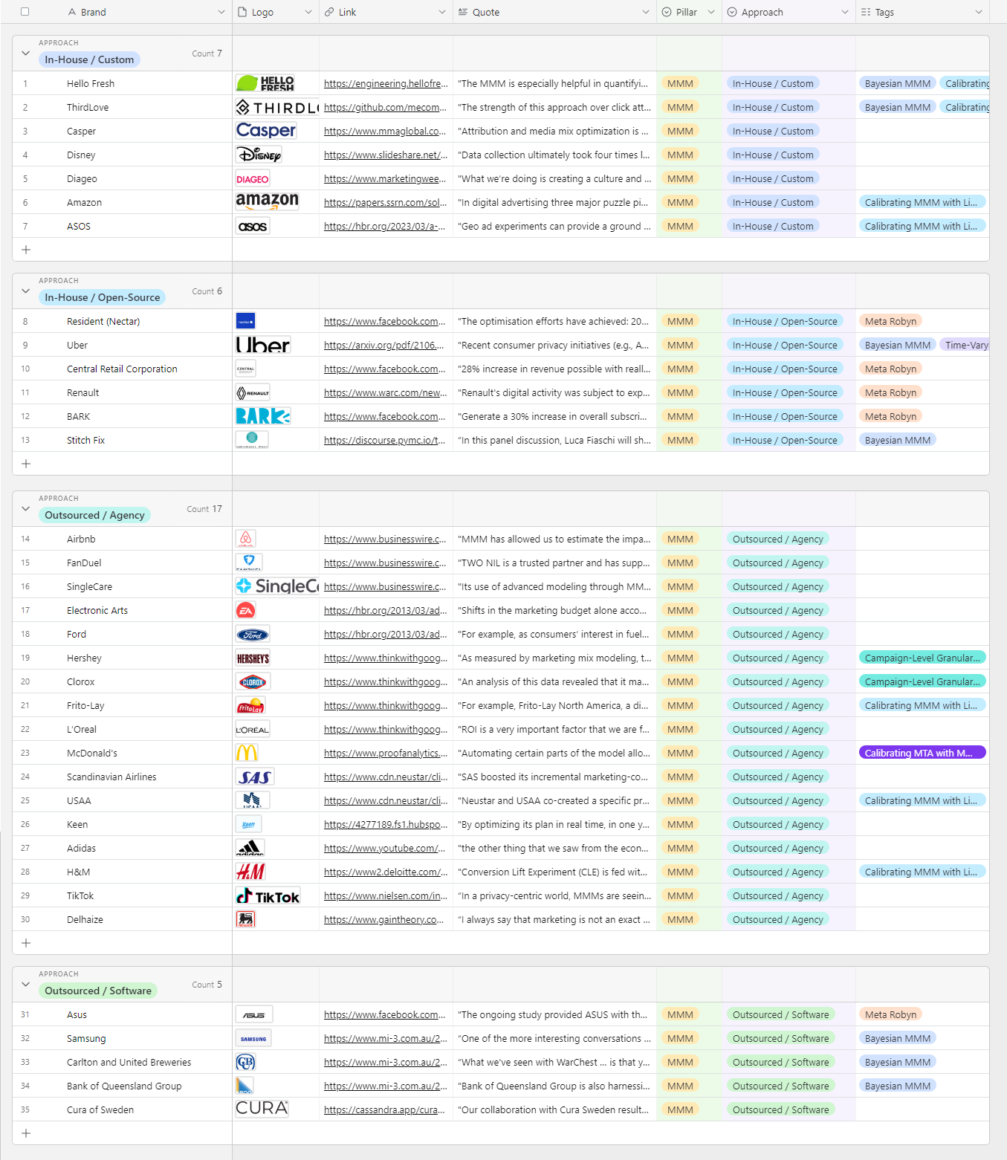Image resolution: width=1007 pixels, height=1160 pixels.
Task: Open Uber's arxiv.org link
Action: coord(384,345)
